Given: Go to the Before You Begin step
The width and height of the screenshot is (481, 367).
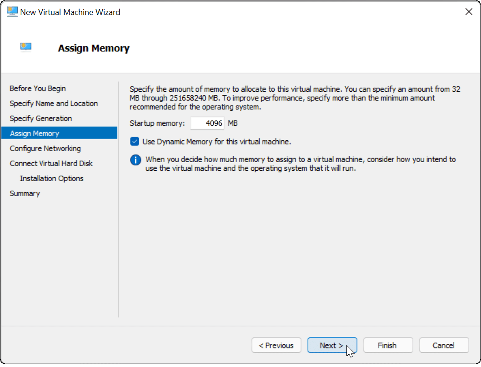Looking at the screenshot, I should pos(38,89).
